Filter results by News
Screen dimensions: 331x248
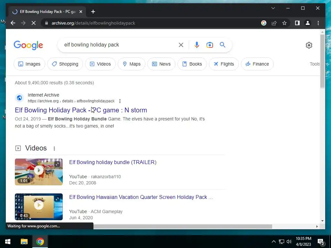click(161, 64)
